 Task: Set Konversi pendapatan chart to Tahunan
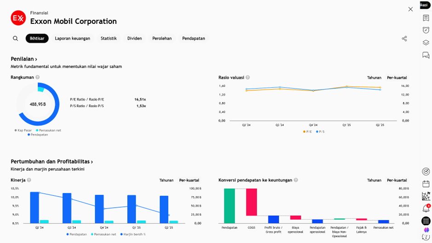click(x=374, y=181)
